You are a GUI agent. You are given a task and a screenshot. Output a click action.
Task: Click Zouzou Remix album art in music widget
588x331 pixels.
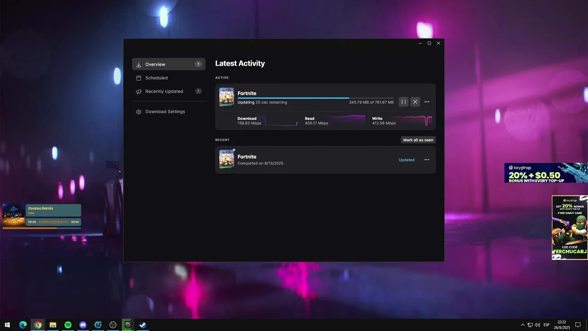click(x=14, y=215)
